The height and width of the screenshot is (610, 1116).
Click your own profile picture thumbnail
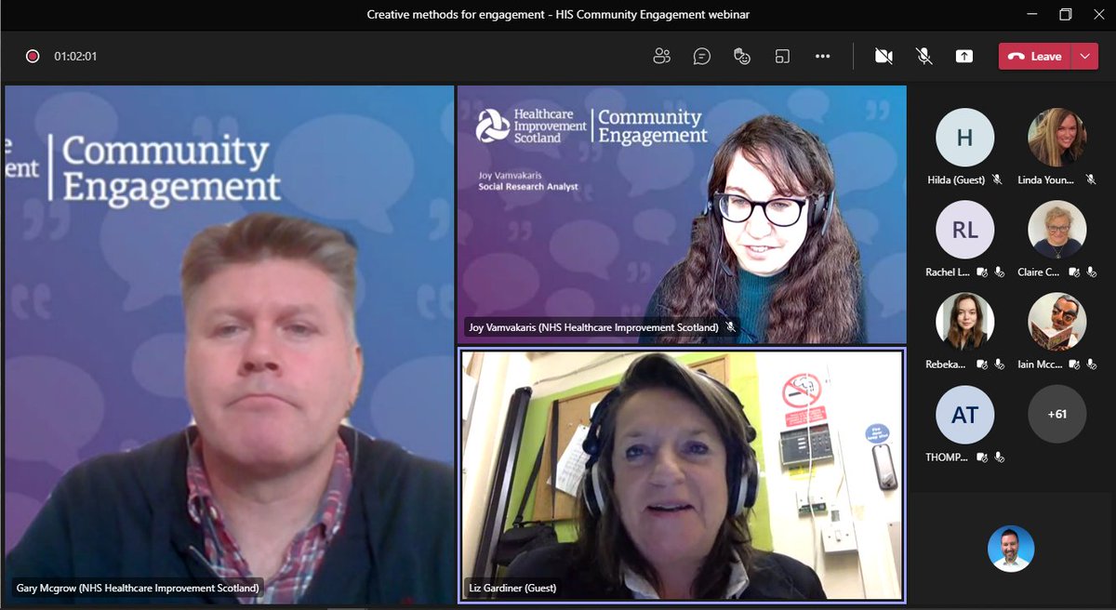tap(1010, 549)
